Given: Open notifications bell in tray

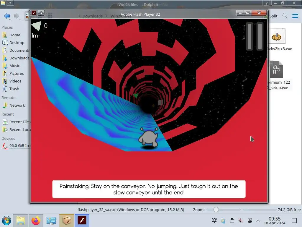Looking at the screenshot, I should tap(214, 220).
